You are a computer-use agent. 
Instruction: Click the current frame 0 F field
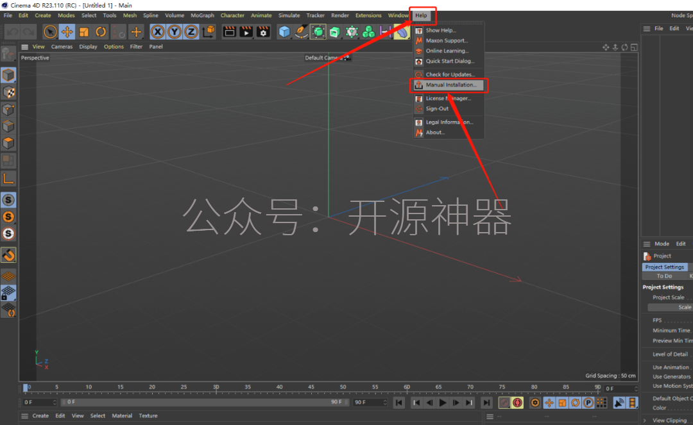pyautogui.click(x=40, y=403)
